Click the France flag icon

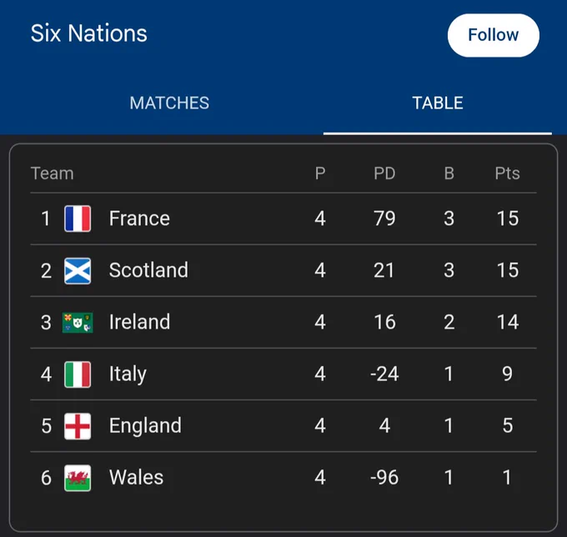pos(78,218)
